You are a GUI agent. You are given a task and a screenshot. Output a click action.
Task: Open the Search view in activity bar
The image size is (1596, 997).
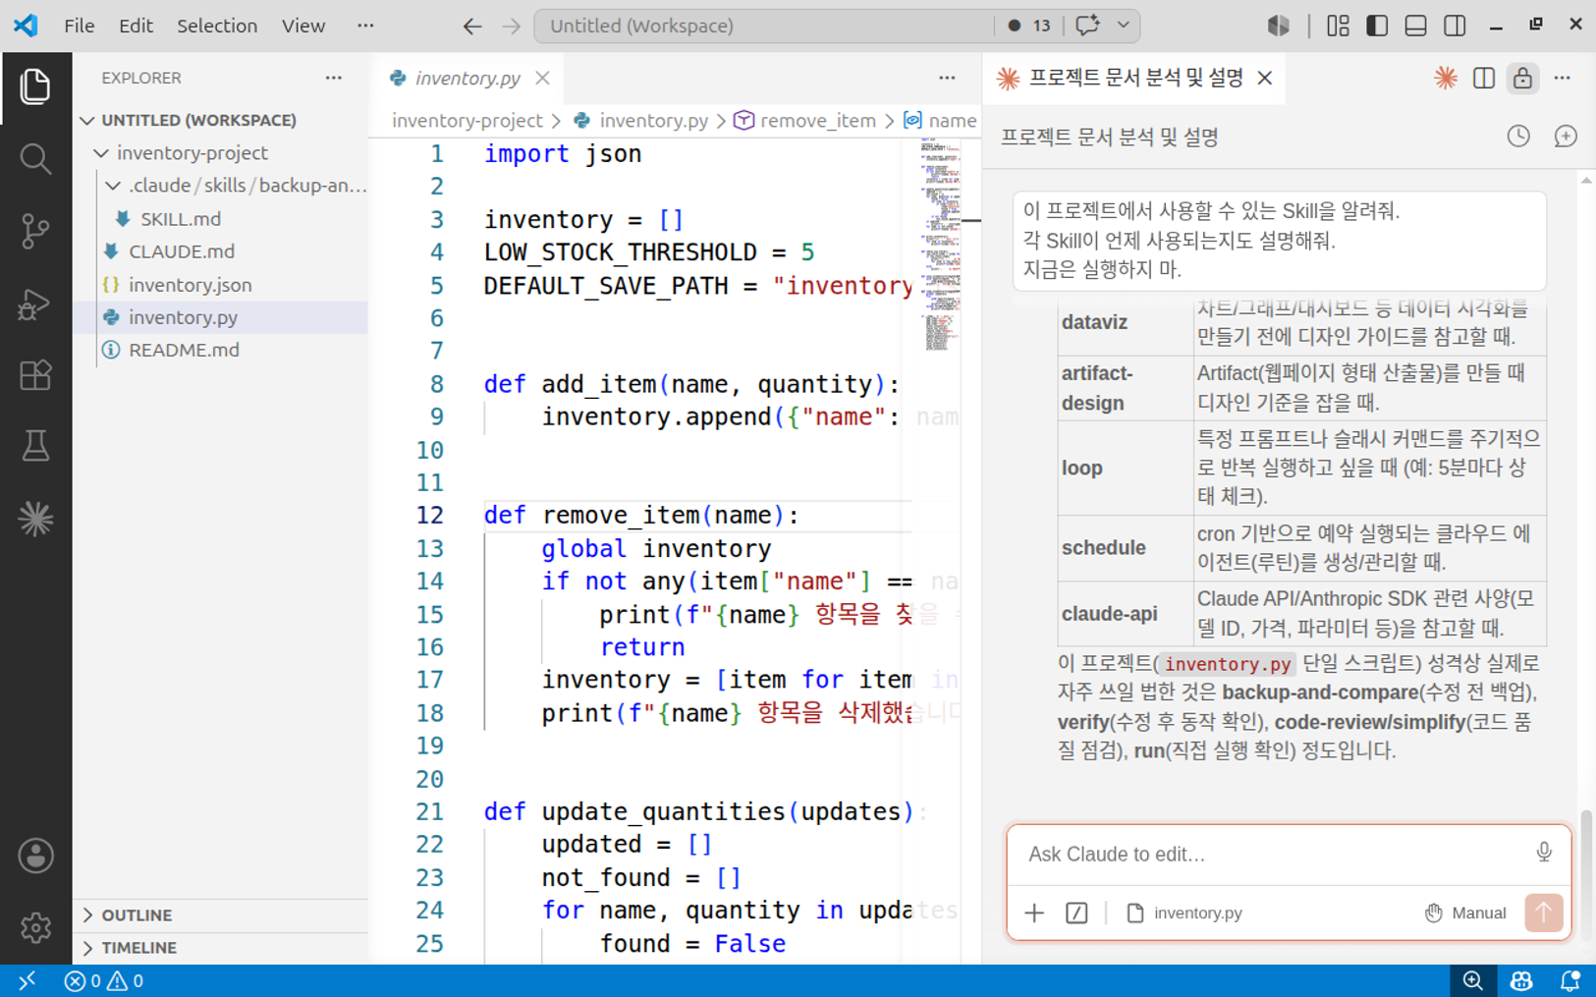tap(35, 159)
